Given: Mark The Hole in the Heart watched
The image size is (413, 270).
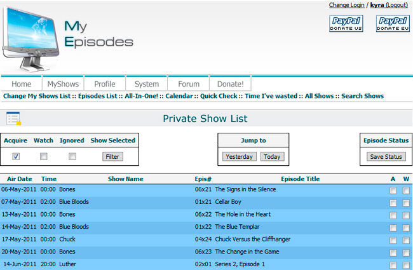Looking at the screenshot, I should click(406, 215).
